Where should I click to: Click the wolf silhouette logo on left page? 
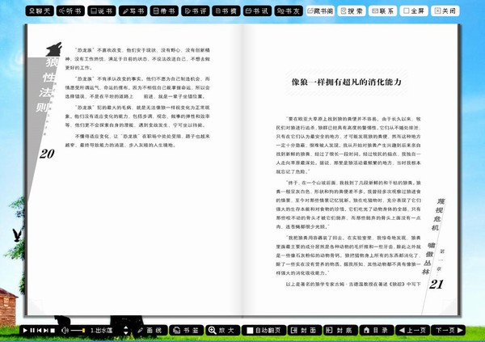54,49
